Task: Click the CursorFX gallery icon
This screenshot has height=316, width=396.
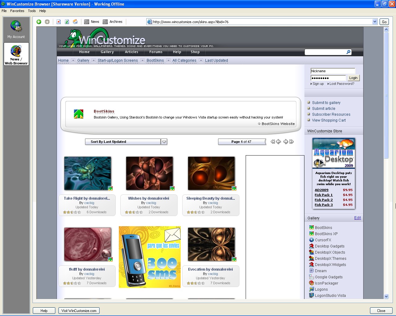Action: tap(312, 240)
